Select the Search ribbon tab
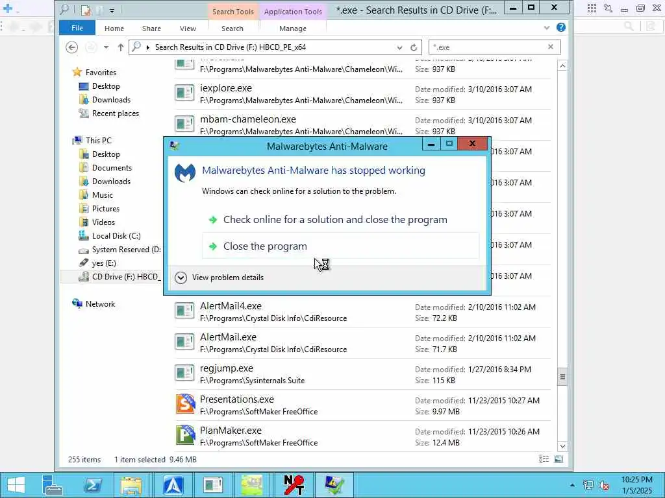The height and width of the screenshot is (498, 665). [x=232, y=29]
